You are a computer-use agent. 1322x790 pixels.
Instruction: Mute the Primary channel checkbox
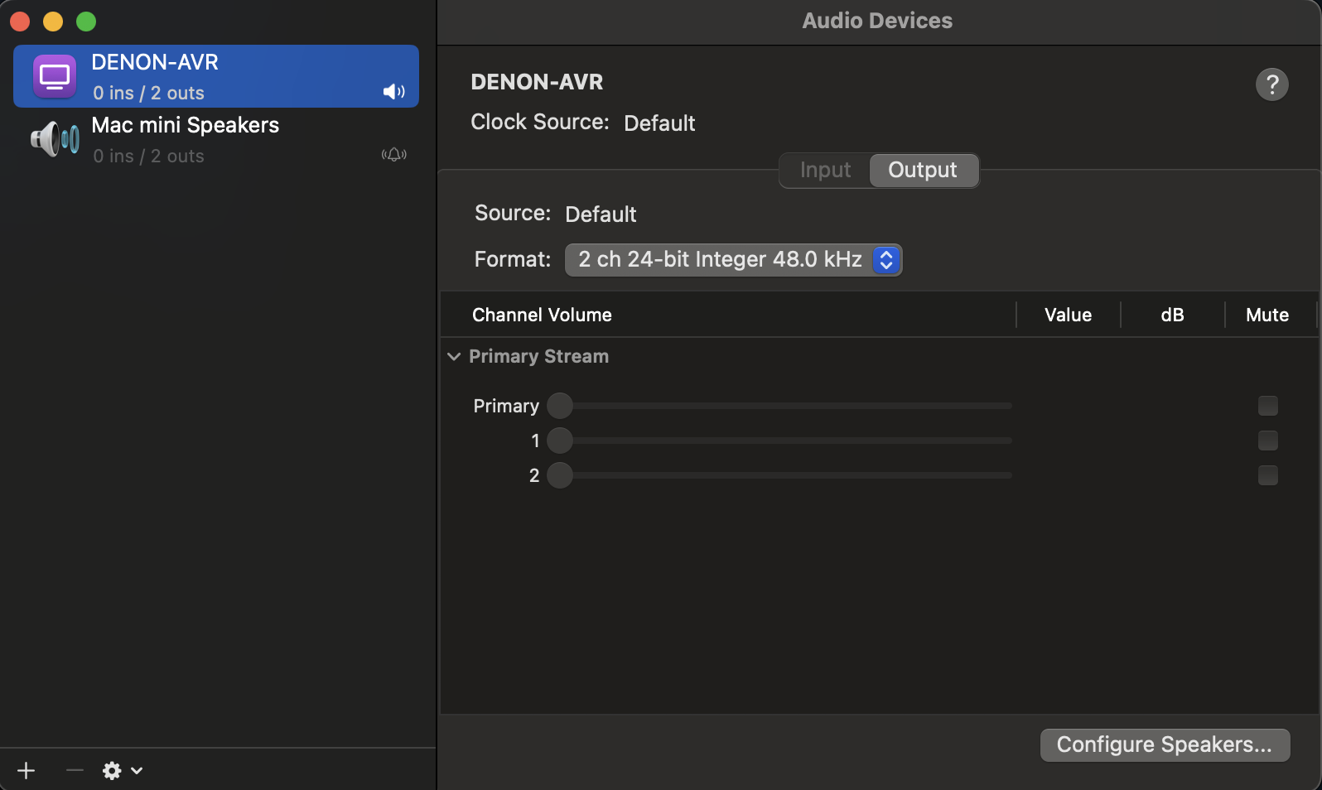(1268, 406)
